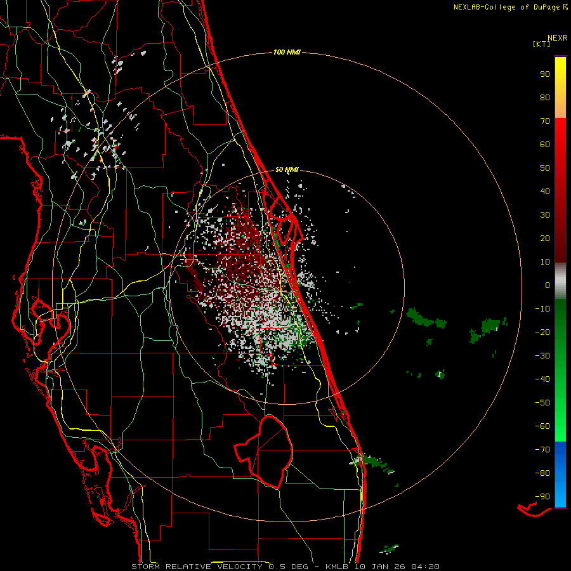This screenshot has height=571, width=571.
Task: Click the 10 knot scale label
Action: click(x=545, y=262)
